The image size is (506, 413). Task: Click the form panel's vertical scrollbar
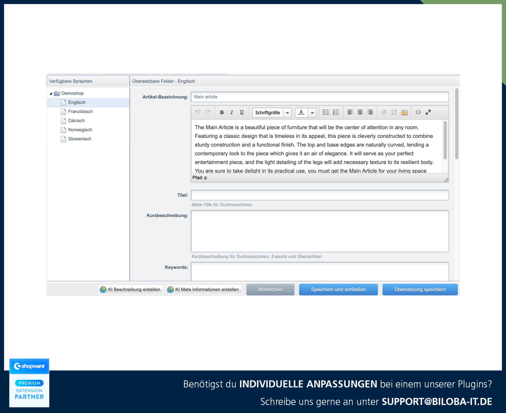[x=457, y=124]
